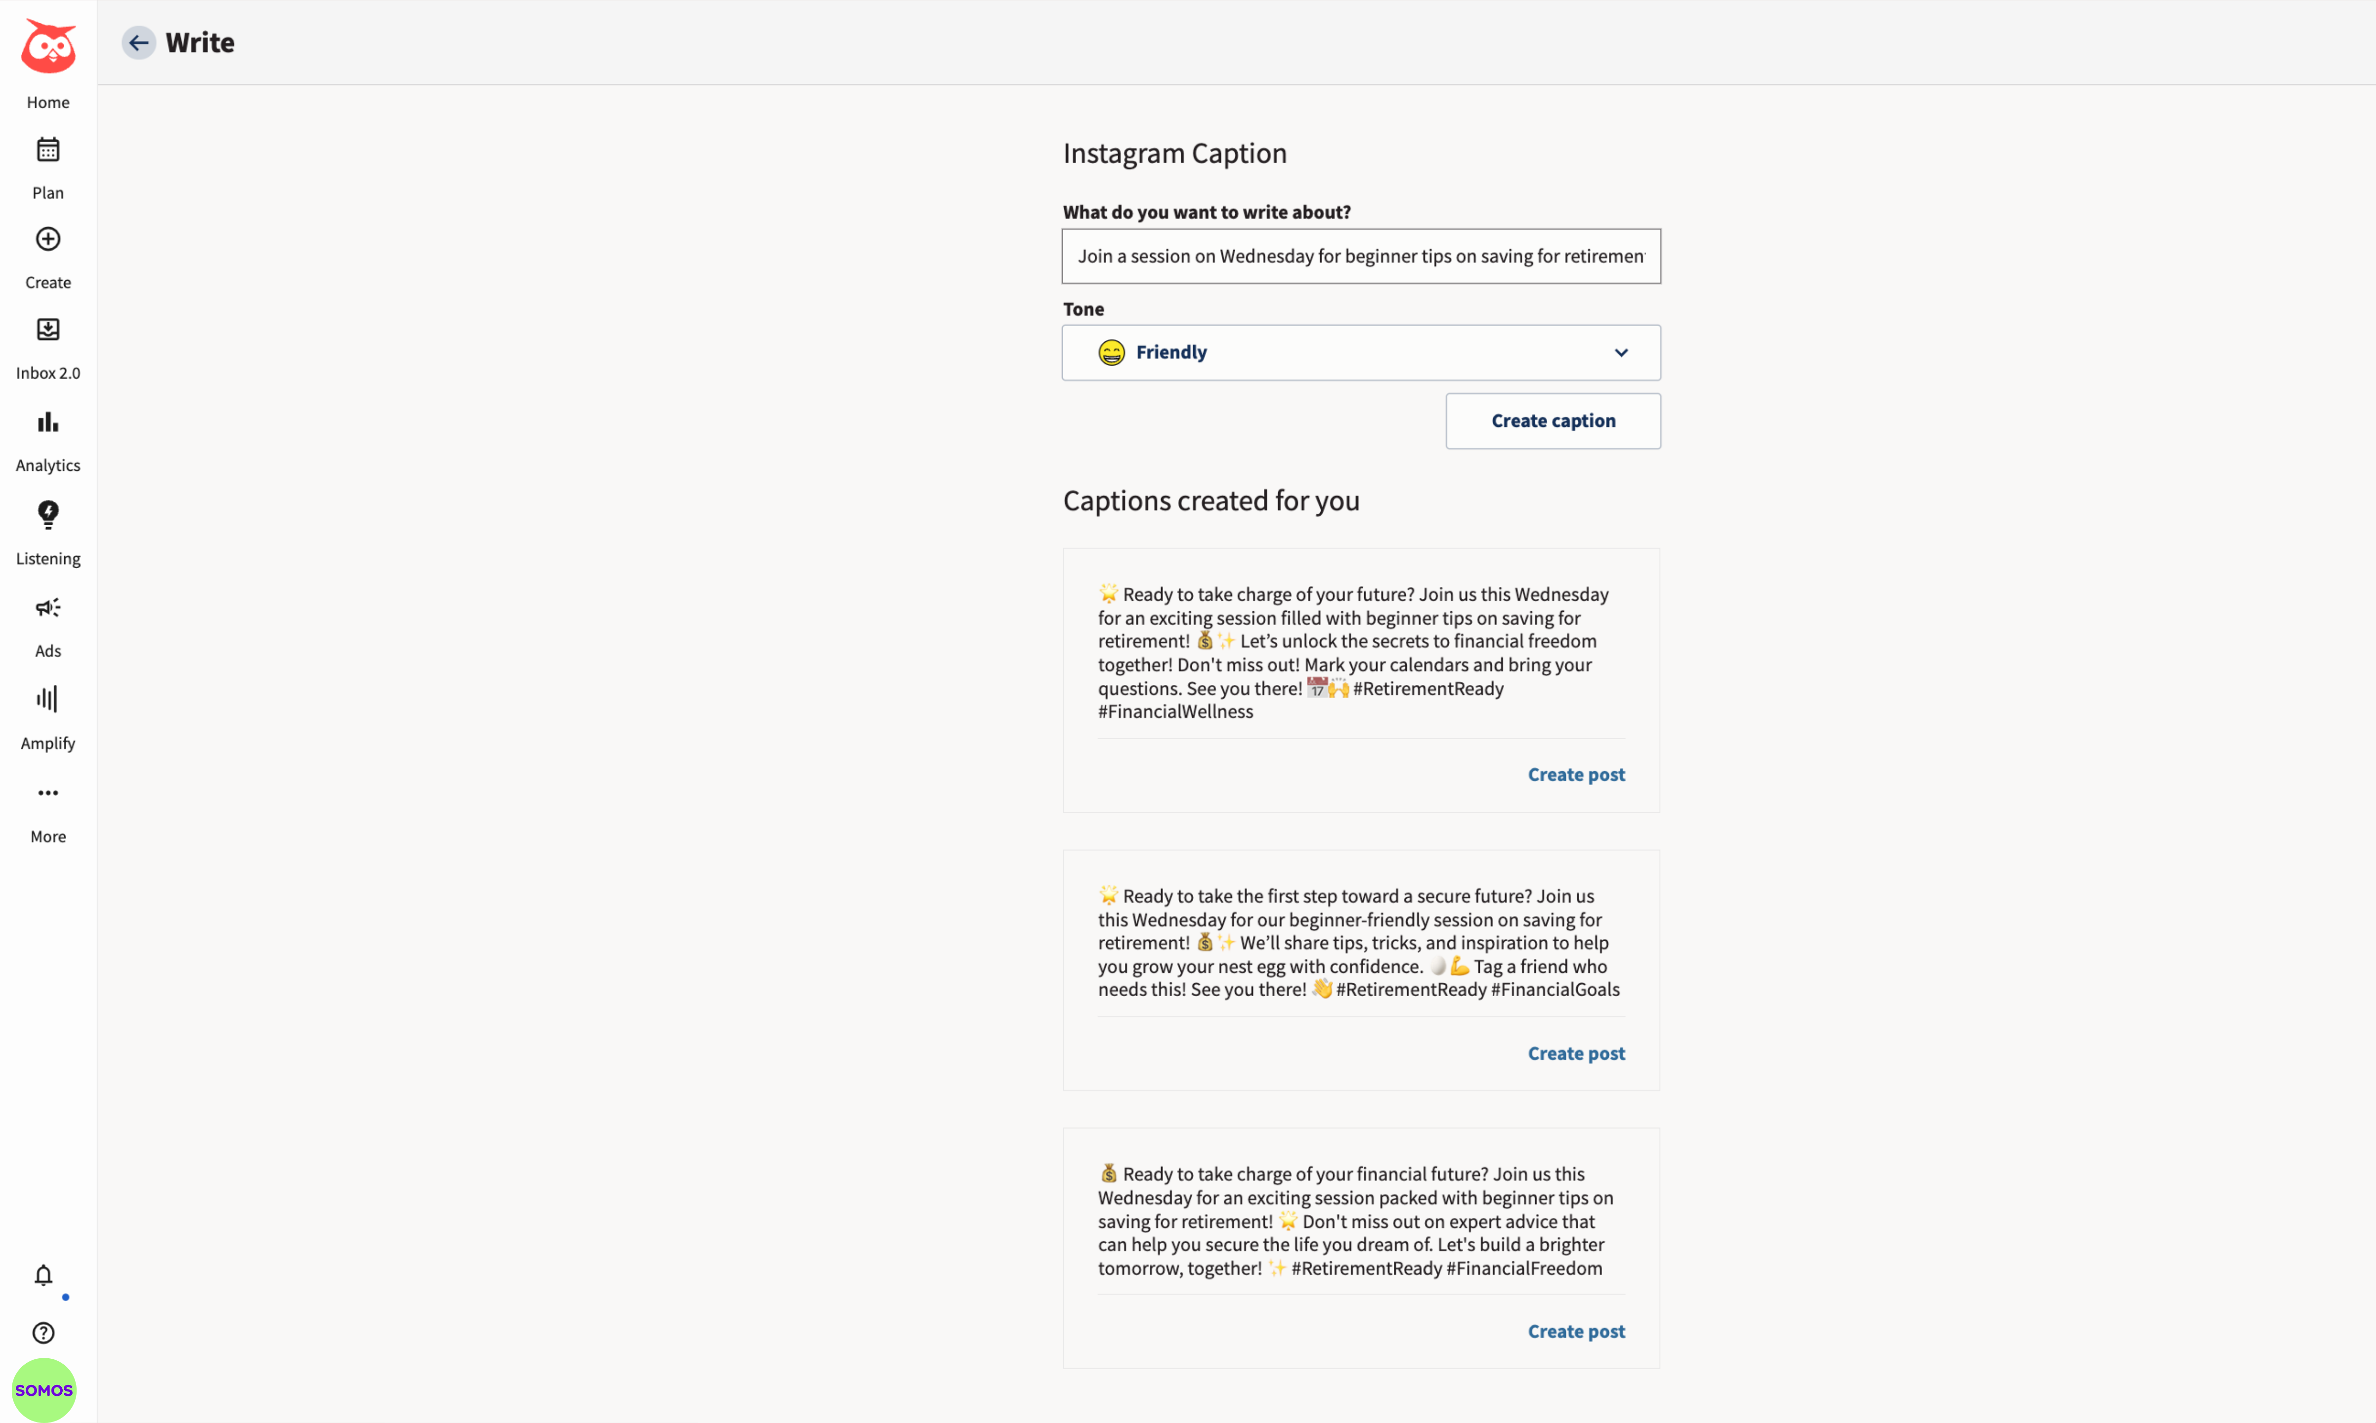Check notifications via the bell icon
Image resolution: width=2376 pixels, height=1423 pixels.
pyautogui.click(x=43, y=1275)
